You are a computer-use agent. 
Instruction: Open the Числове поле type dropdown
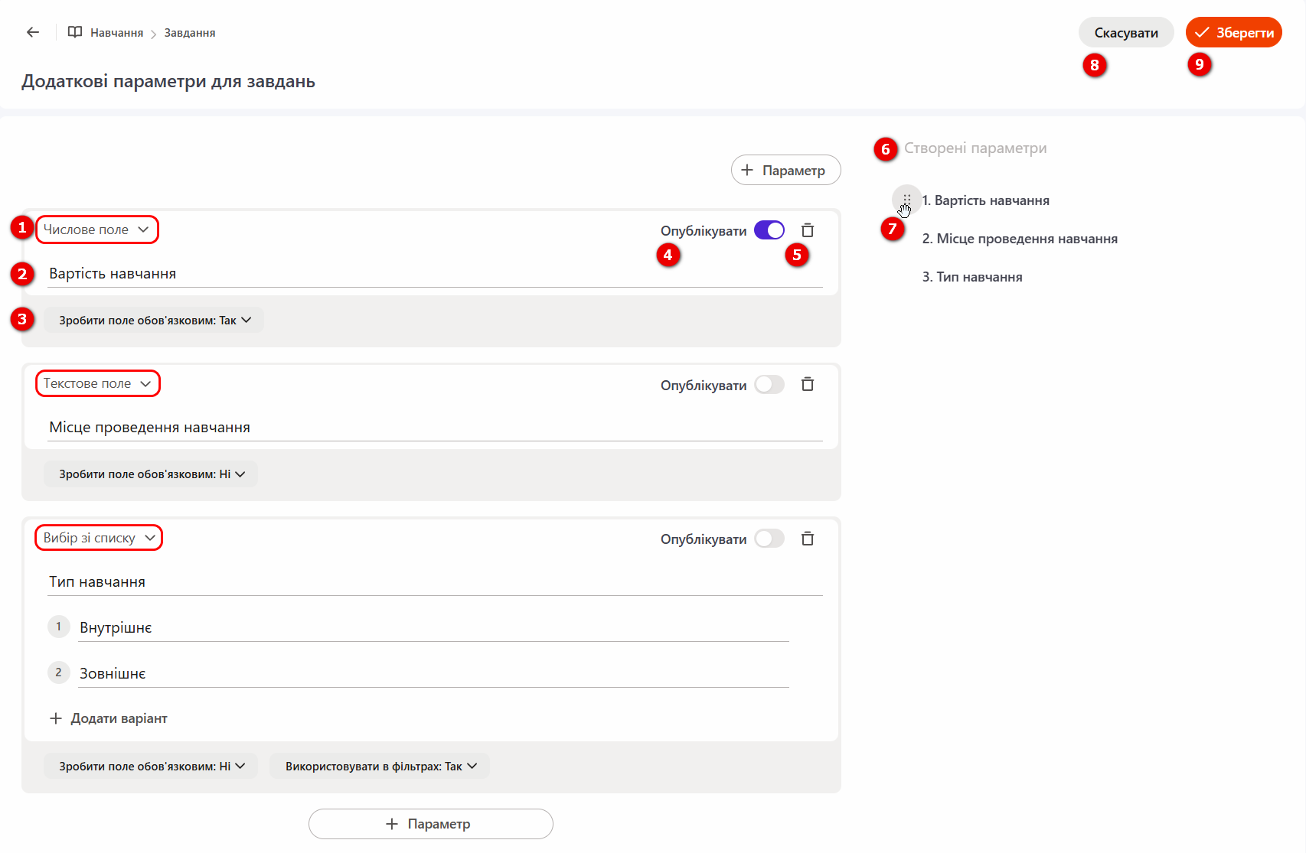pyautogui.click(x=96, y=230)
